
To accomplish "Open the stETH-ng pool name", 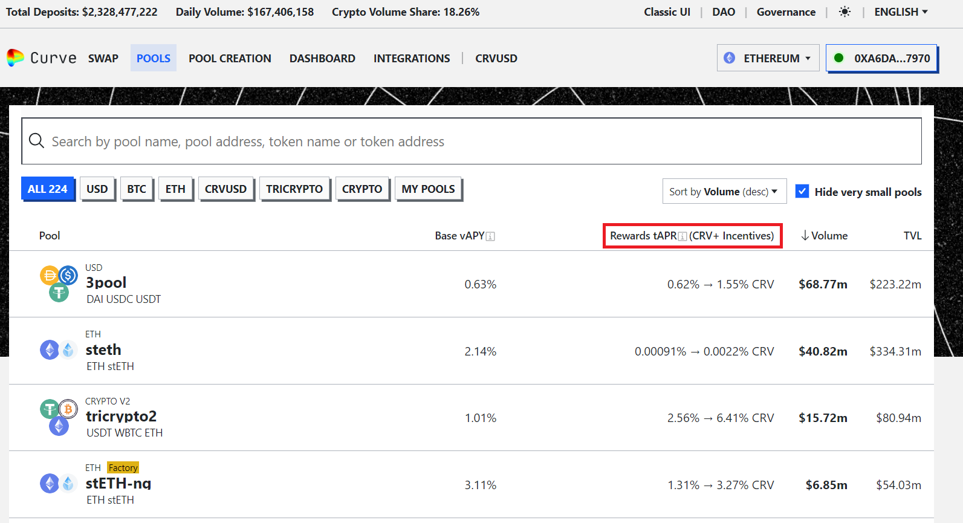I will (x=118, y=483).
